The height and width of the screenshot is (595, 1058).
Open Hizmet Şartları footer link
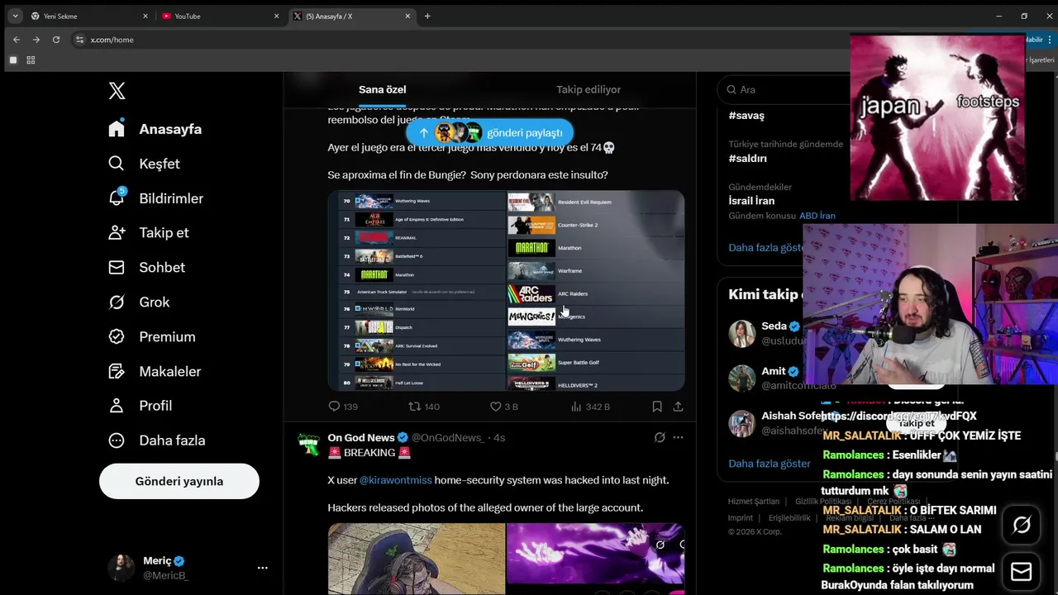tap(753, 502)
